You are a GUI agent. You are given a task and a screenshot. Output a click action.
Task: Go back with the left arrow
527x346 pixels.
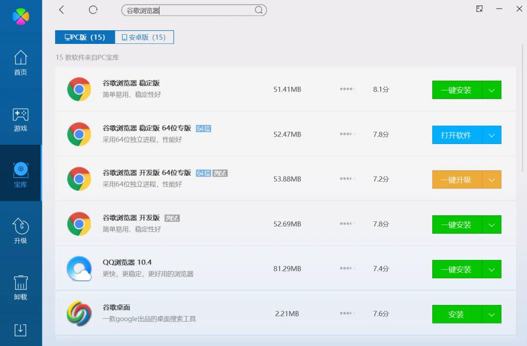coord(61,10)
